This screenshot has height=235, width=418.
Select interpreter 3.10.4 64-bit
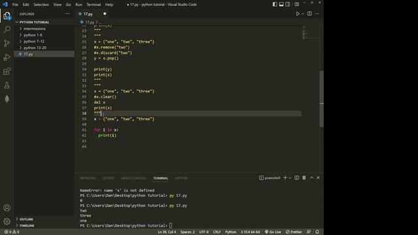click(x=250, y=232)
